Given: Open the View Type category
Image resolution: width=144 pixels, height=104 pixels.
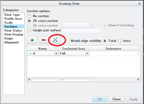Looking at the screenshot, I should (12, 15).
